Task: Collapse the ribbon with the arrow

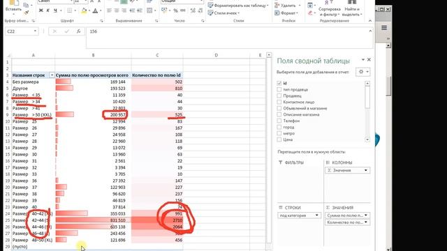Action: (x=369, y=21)
